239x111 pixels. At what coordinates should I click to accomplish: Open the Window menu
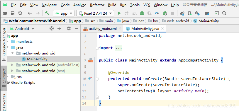click(160, 5)
